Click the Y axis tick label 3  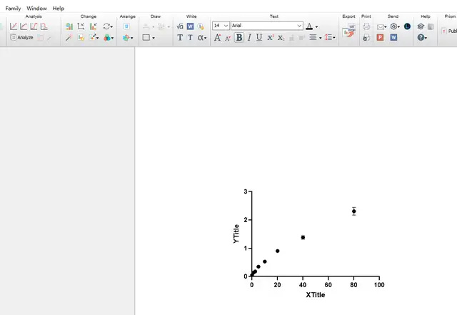246,191
